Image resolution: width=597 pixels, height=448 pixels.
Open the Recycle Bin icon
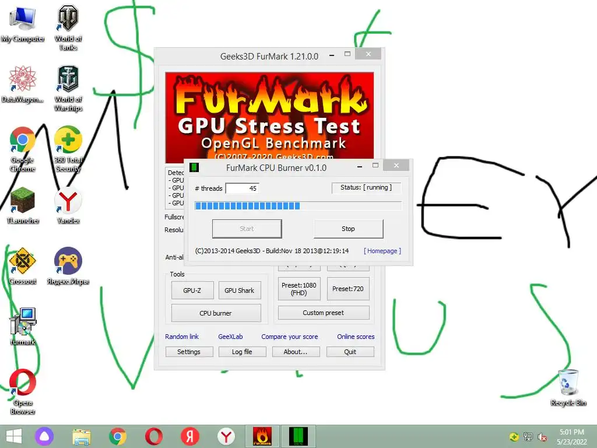(568, 387)
